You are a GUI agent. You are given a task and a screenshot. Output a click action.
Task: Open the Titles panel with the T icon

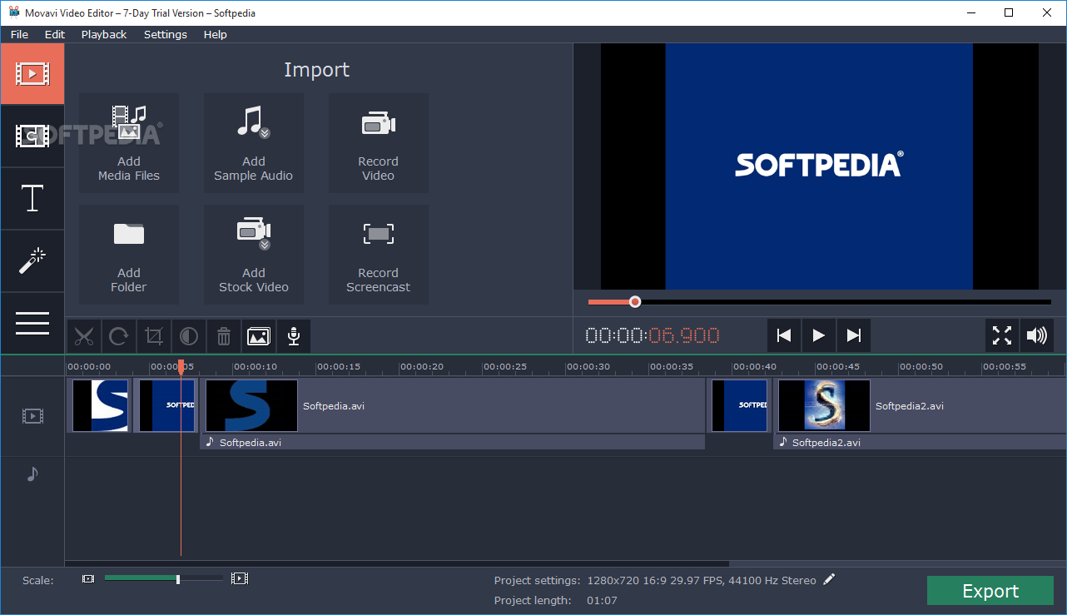32,198
